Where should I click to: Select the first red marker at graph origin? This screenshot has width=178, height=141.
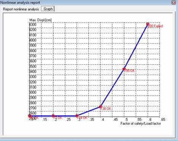pos(30,116)
